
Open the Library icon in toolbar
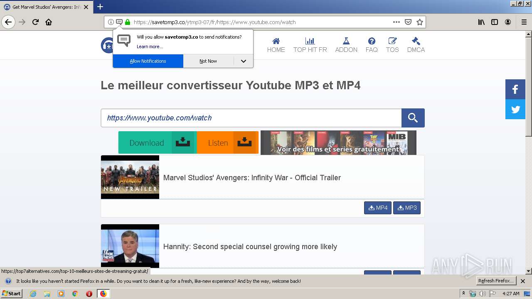pos(481,22)
